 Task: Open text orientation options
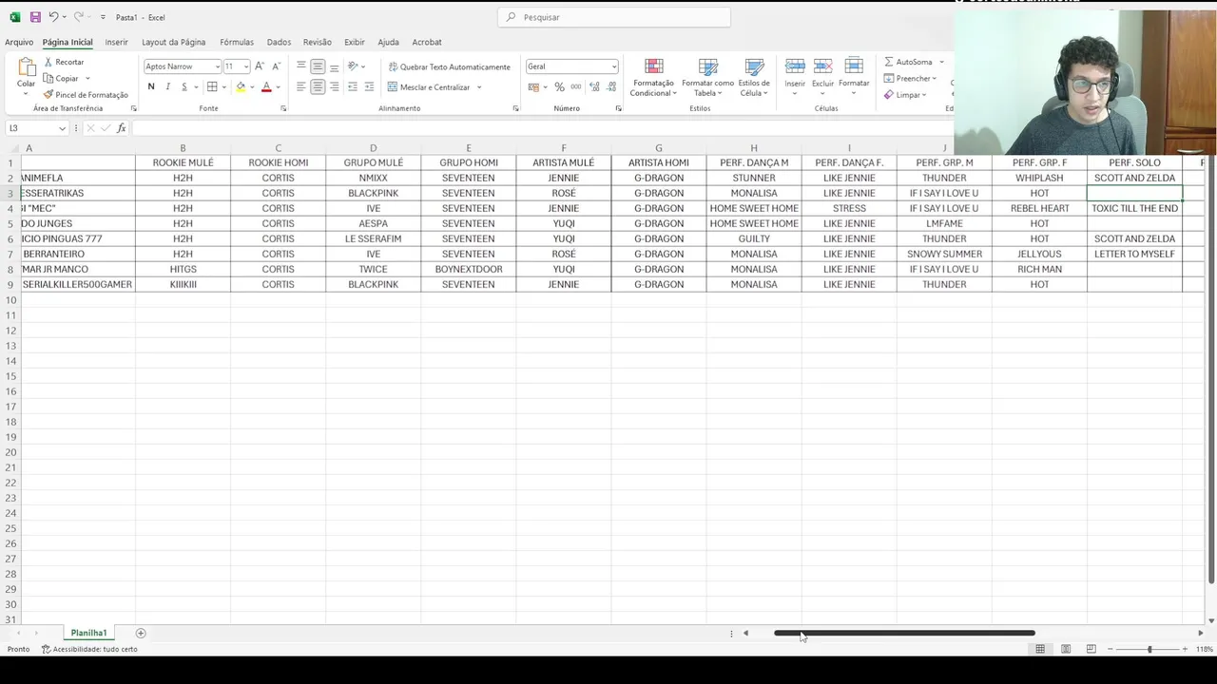[356, 66]
